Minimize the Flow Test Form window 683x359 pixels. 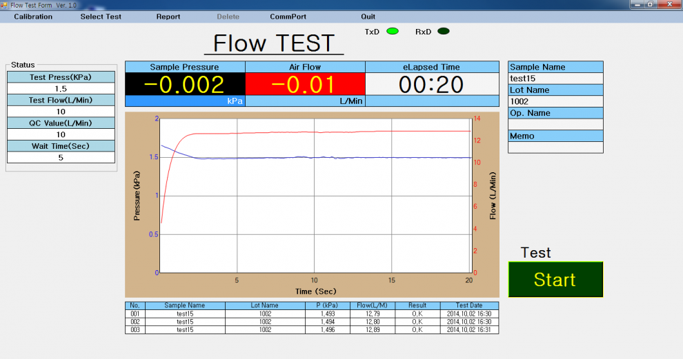pyautogui.click(x=637, y=4)
